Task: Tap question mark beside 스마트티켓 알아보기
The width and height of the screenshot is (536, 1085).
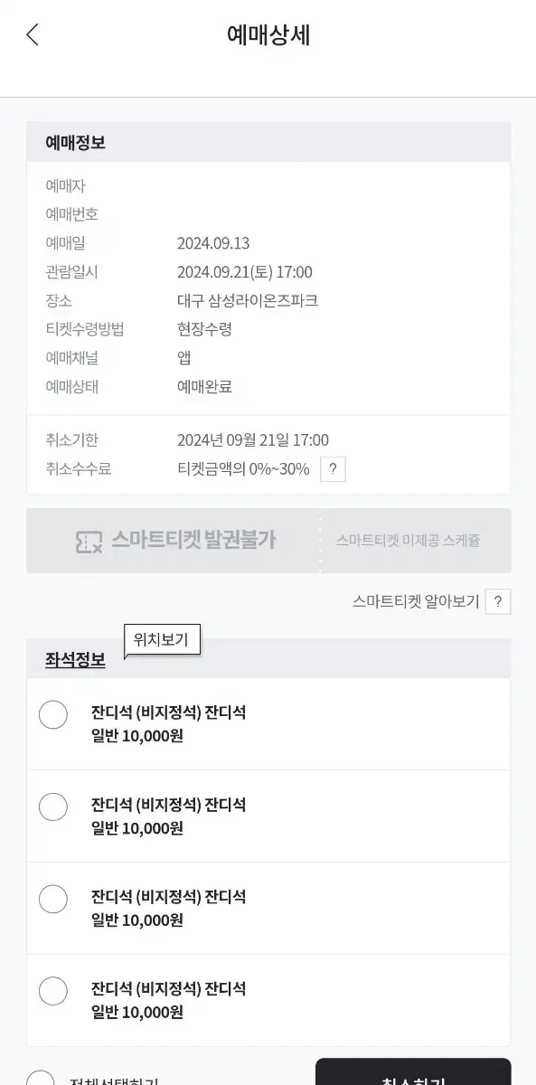Action: (498, 601)
